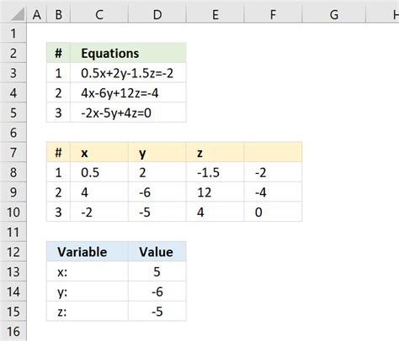Select column G header
The width and height of the screenshot is (399, 341).
click(334, 14)
